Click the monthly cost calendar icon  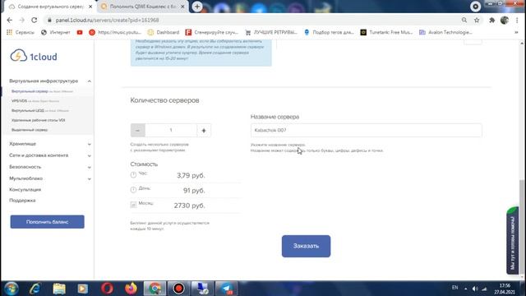click(133, 205)
